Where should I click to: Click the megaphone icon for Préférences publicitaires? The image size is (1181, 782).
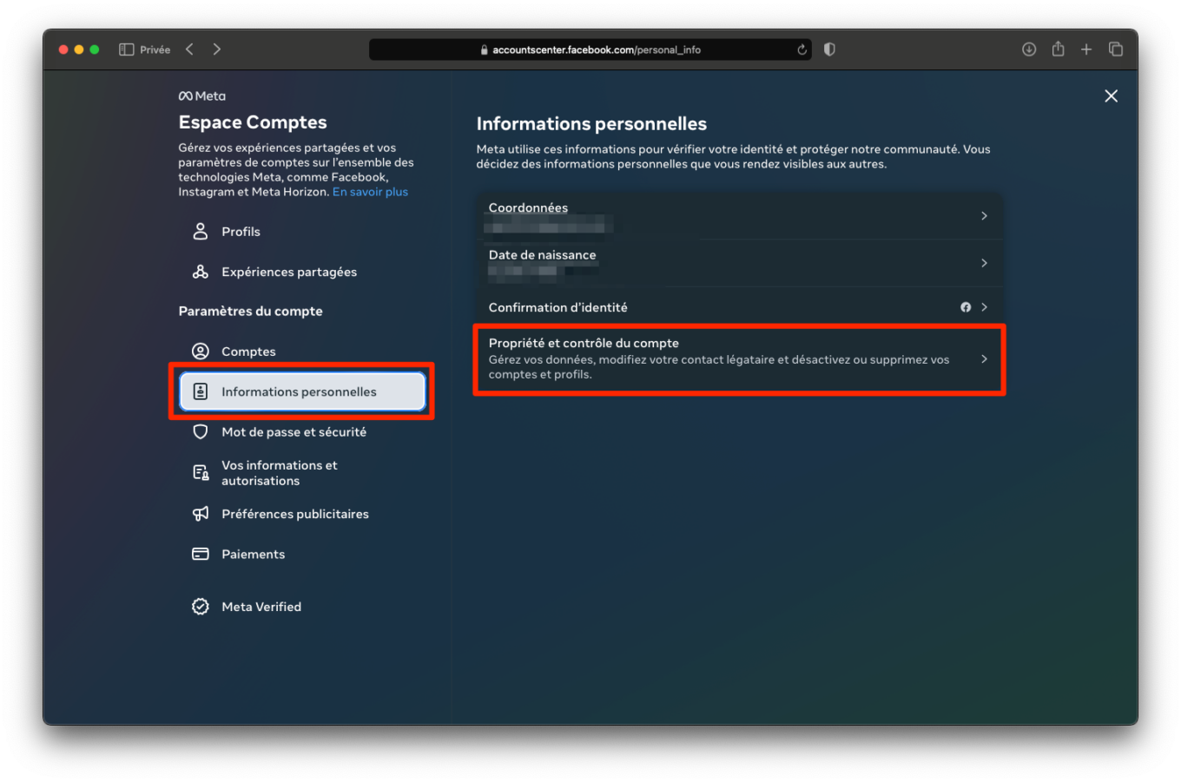pyautogui.click(x=201, y=514)
